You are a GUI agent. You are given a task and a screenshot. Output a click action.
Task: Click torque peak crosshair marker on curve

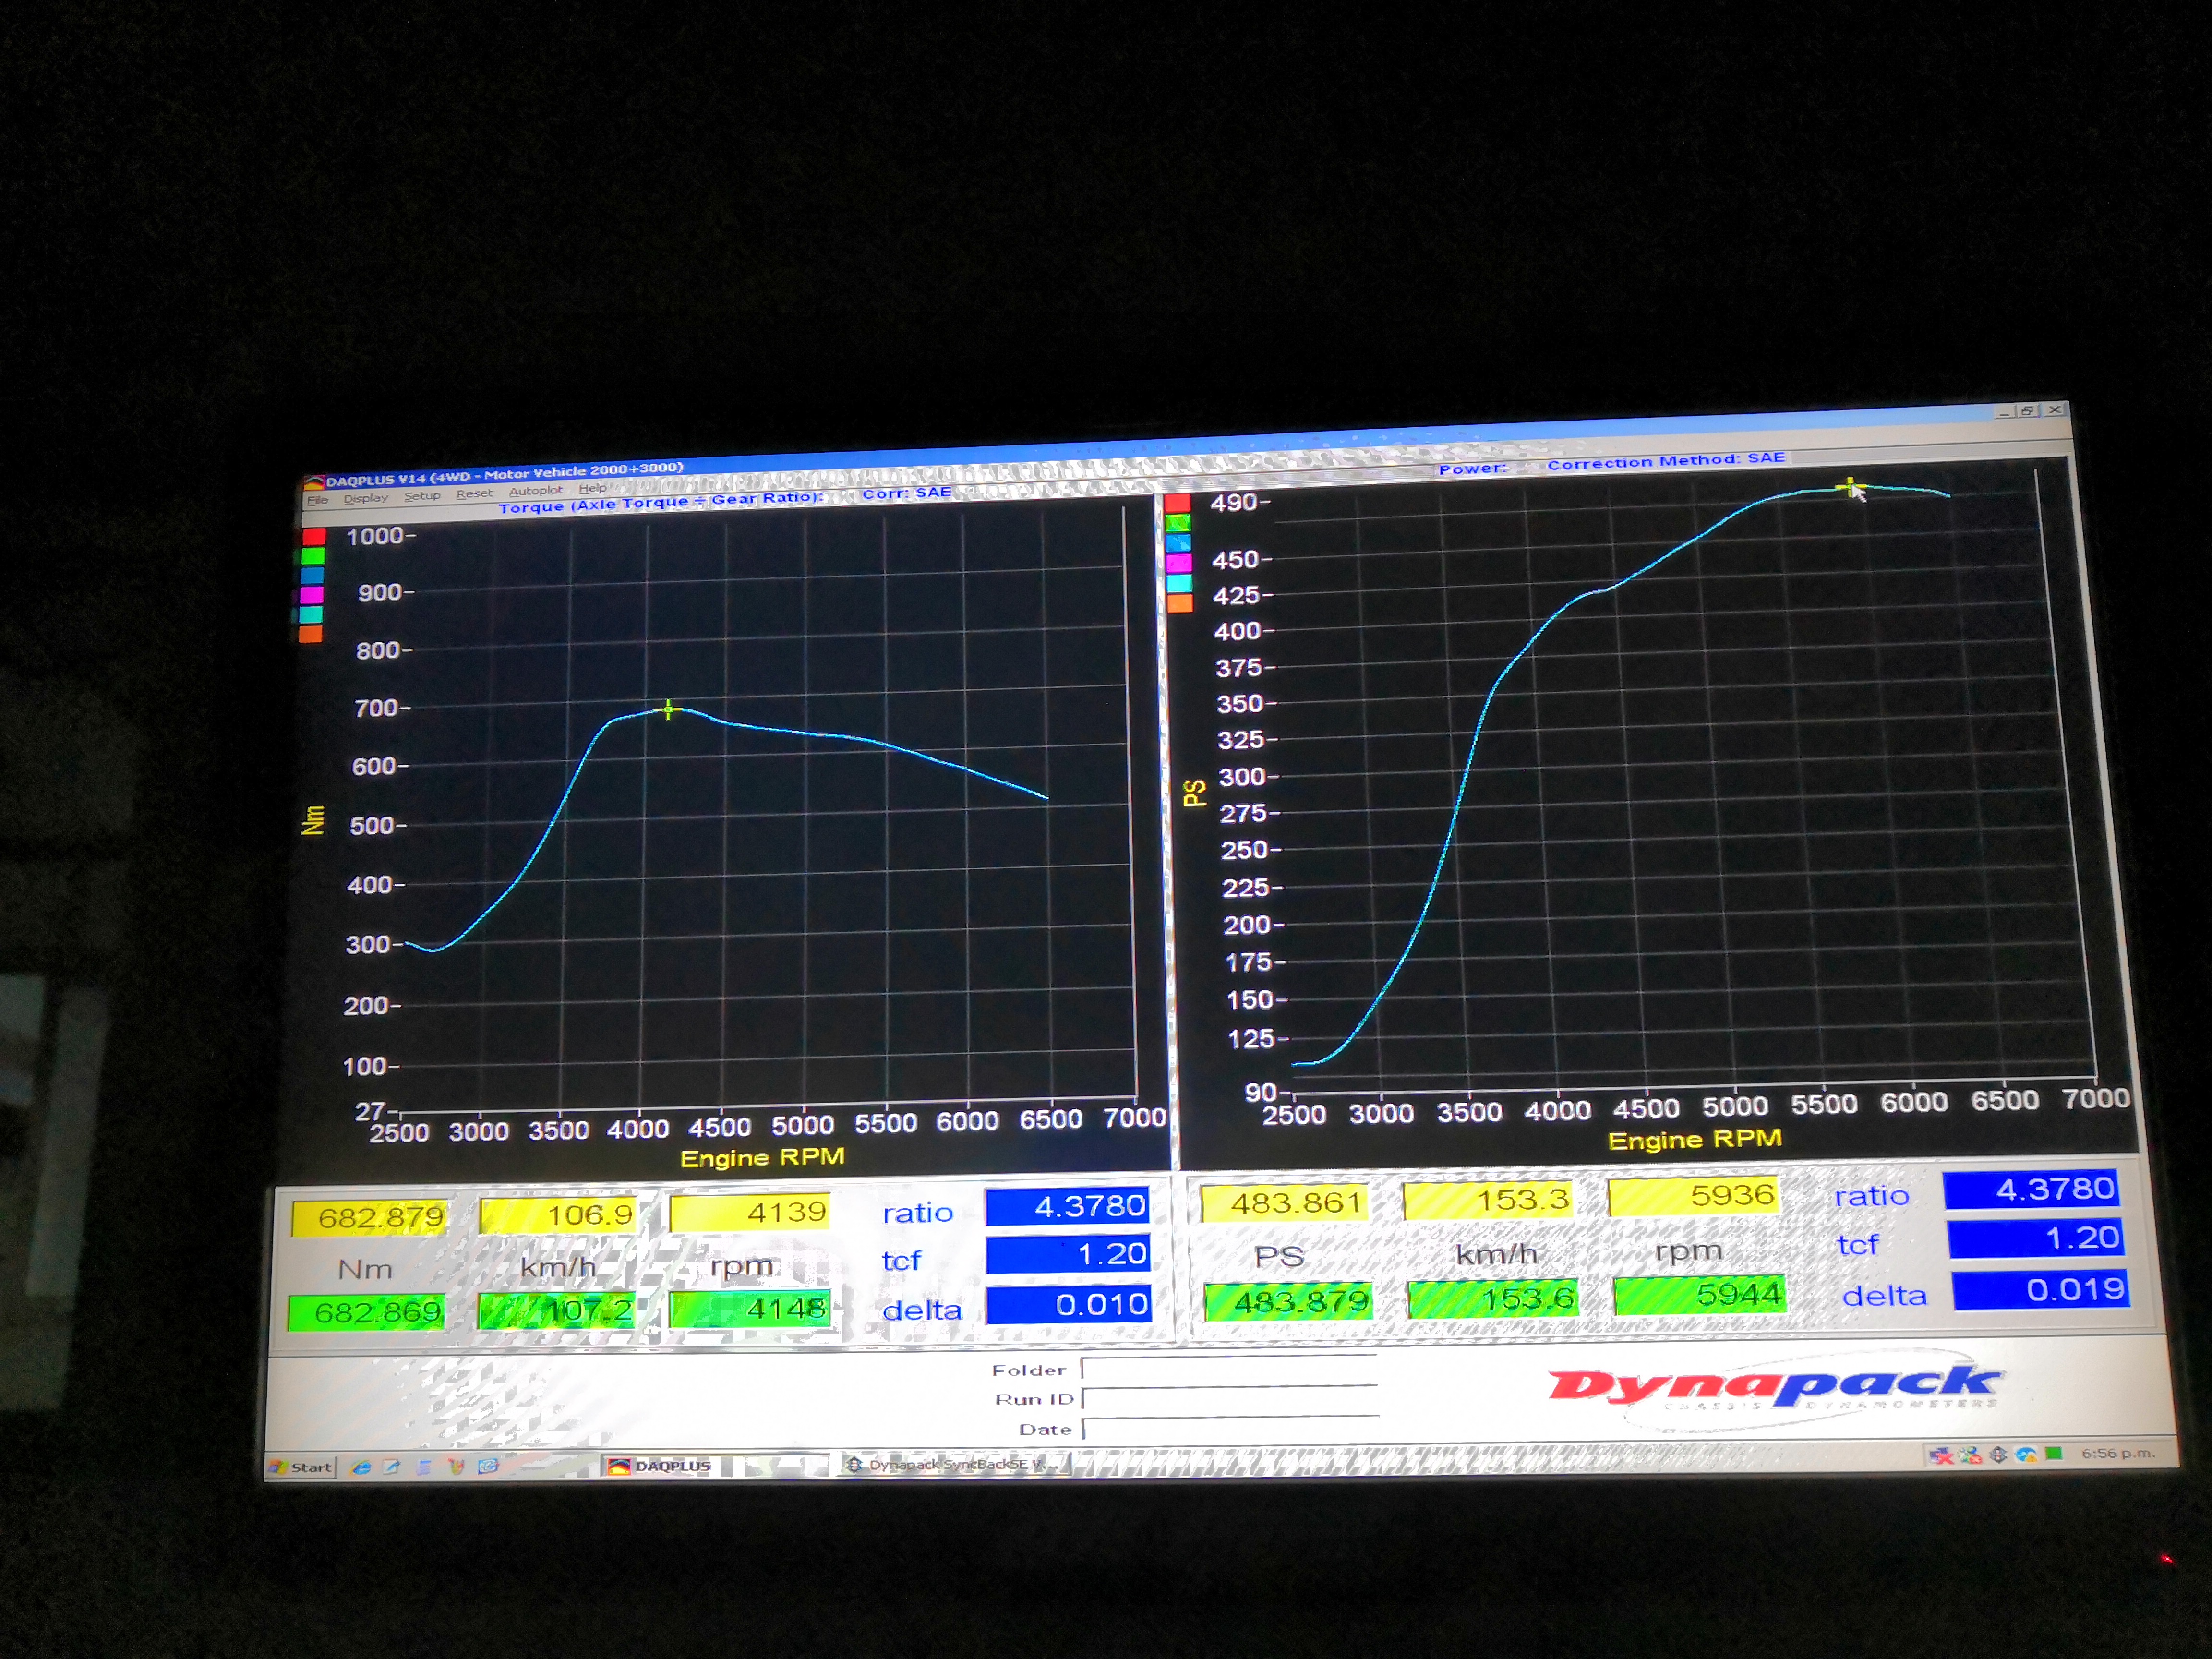point(668,710)
